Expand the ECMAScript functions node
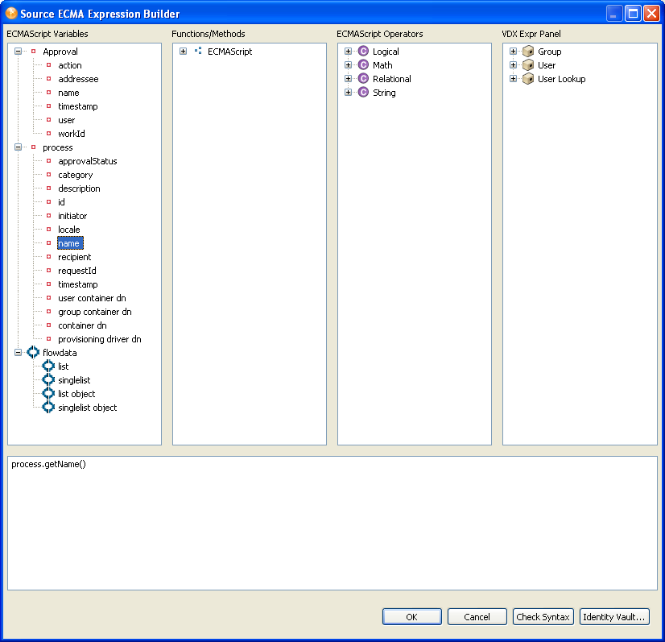The image size is (665, 642). click(x=184, y=52)
